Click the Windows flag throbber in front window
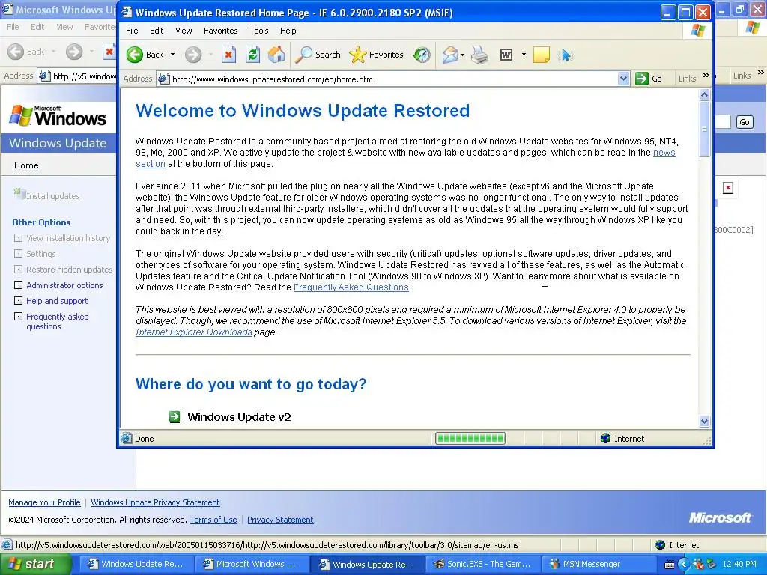 click(698, 30)
